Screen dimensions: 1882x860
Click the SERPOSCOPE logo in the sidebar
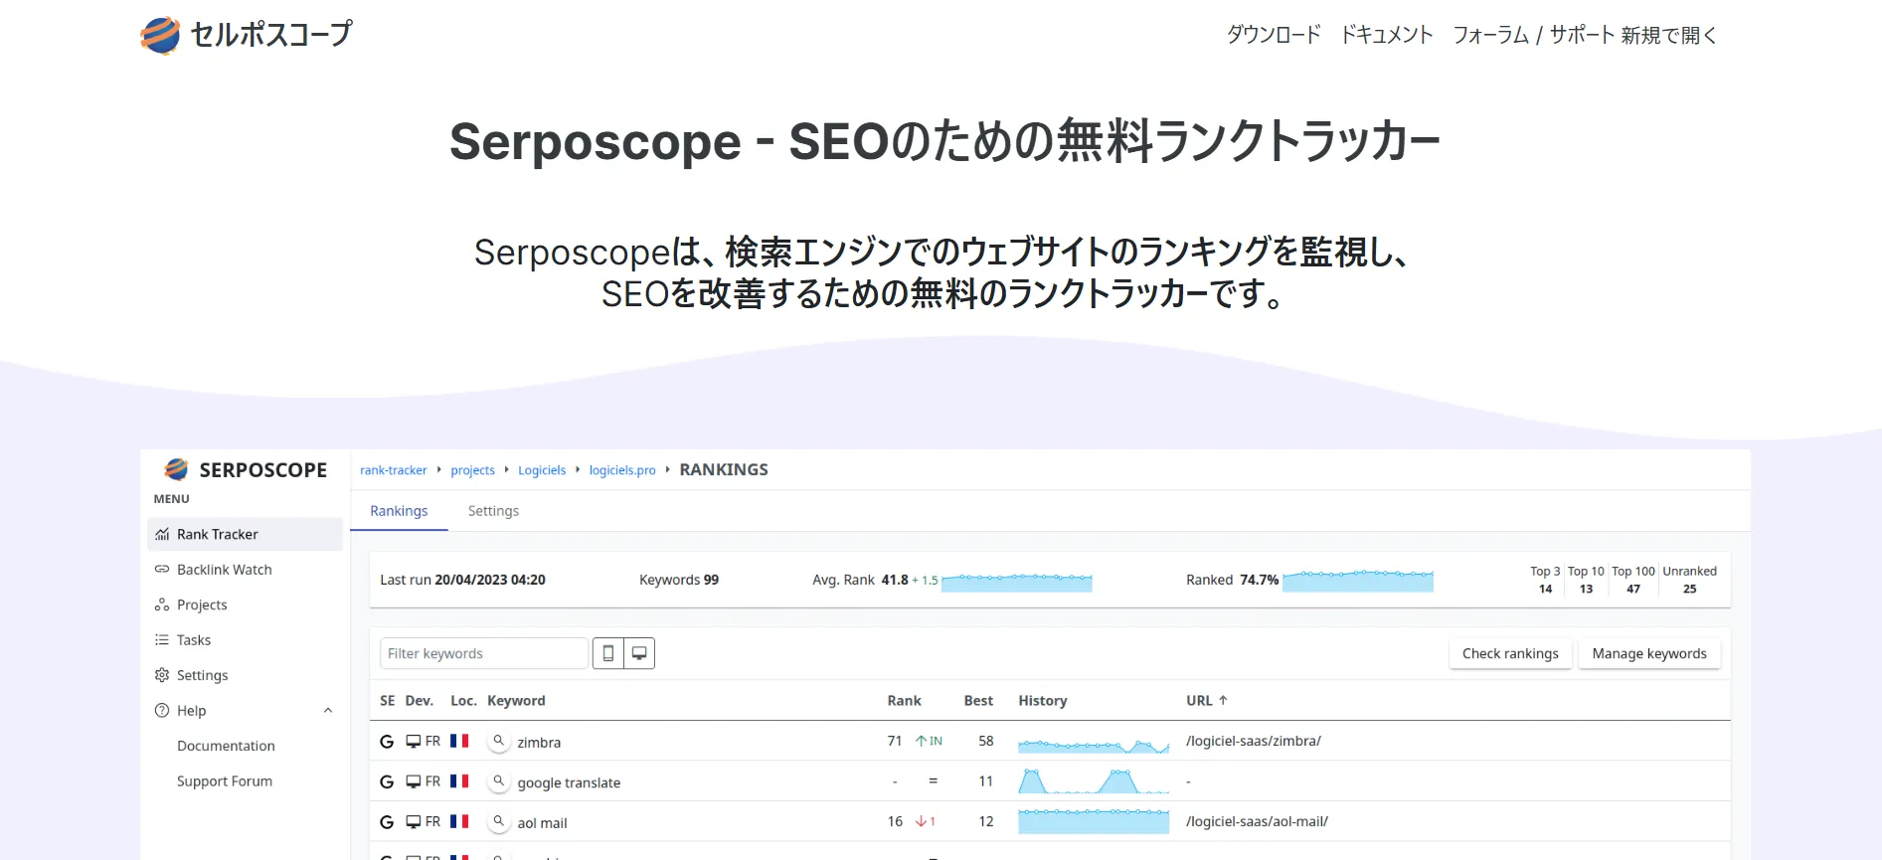pyautogui.click(x=246, y=469)
